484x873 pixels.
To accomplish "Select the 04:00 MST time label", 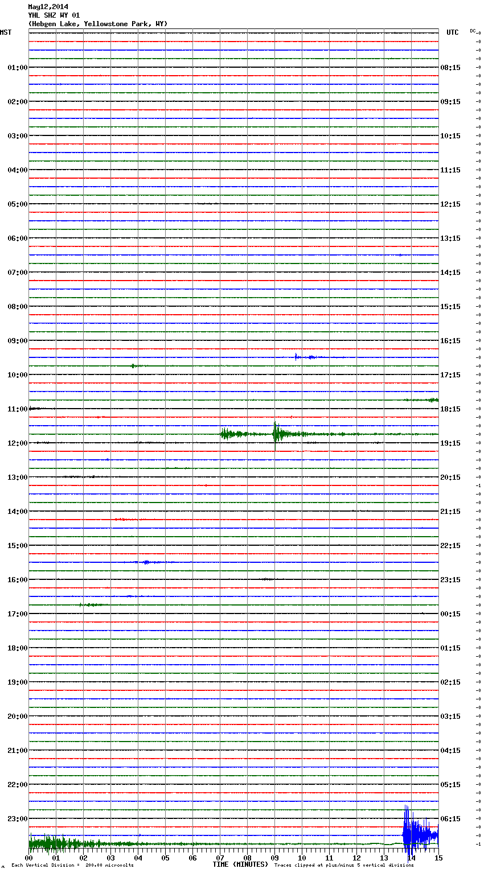I will click(x=17, y=170).
